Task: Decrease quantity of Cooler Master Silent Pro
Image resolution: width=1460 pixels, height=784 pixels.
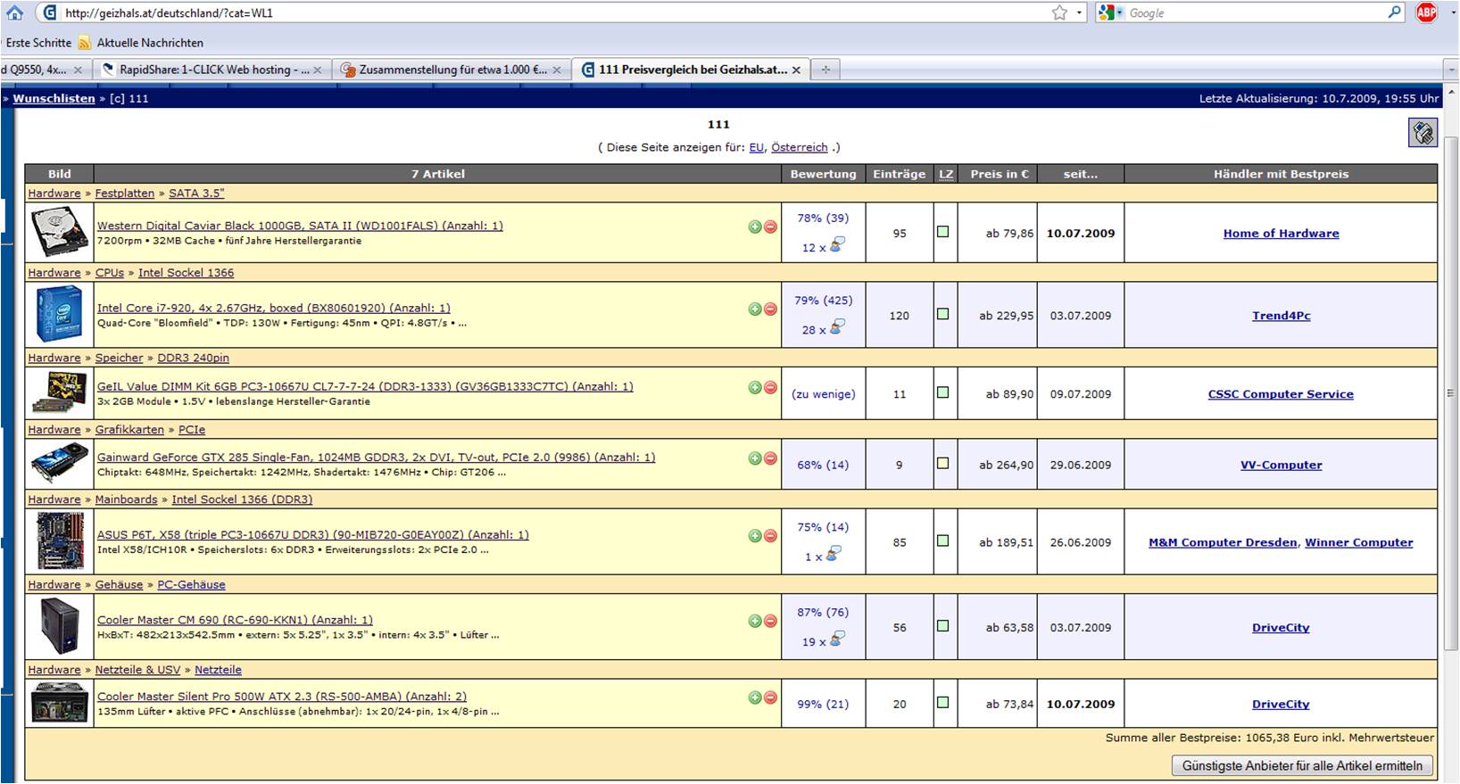Action: coord(770,697)
